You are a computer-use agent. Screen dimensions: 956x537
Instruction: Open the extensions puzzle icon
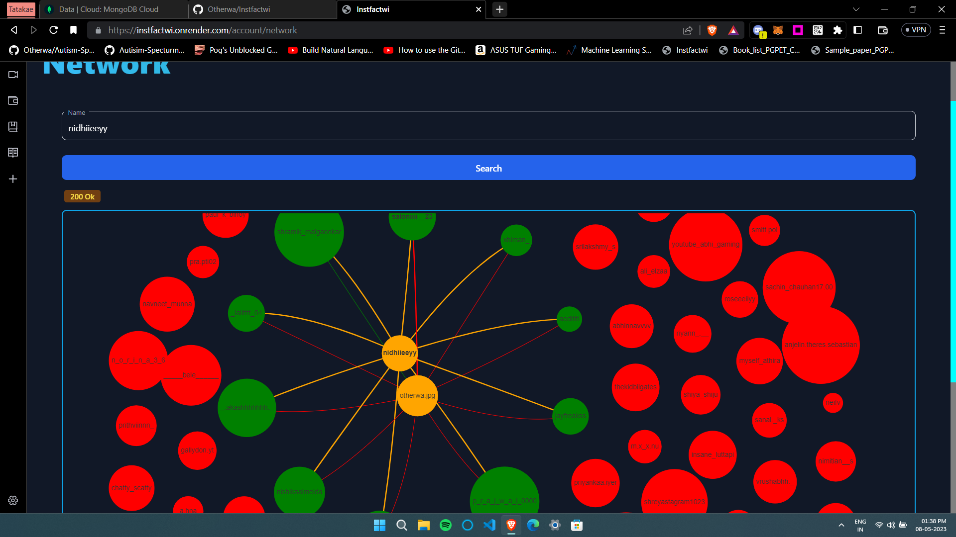click(x=837, y=30)
